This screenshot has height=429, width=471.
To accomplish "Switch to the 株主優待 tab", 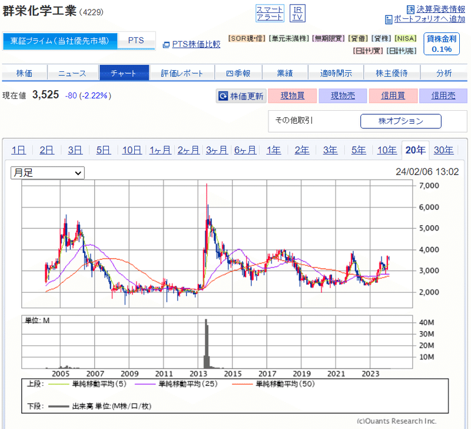I will pos(392,72).
